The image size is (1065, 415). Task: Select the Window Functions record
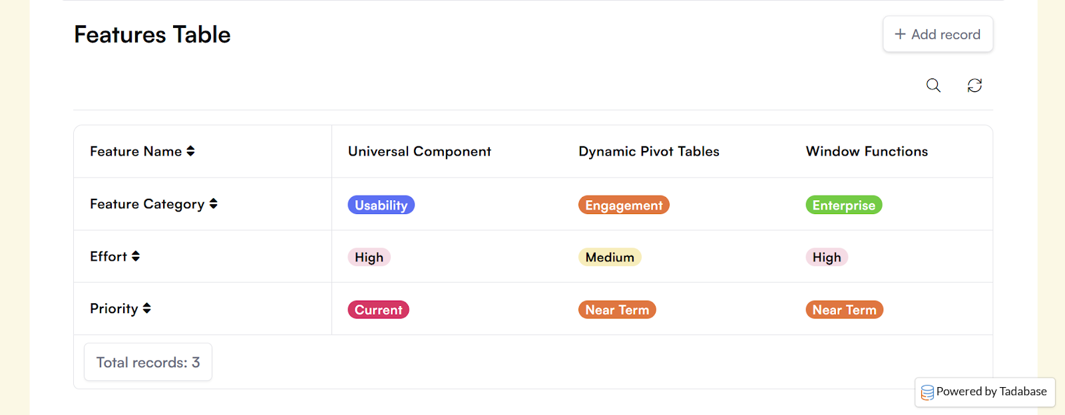pos(867,152)
